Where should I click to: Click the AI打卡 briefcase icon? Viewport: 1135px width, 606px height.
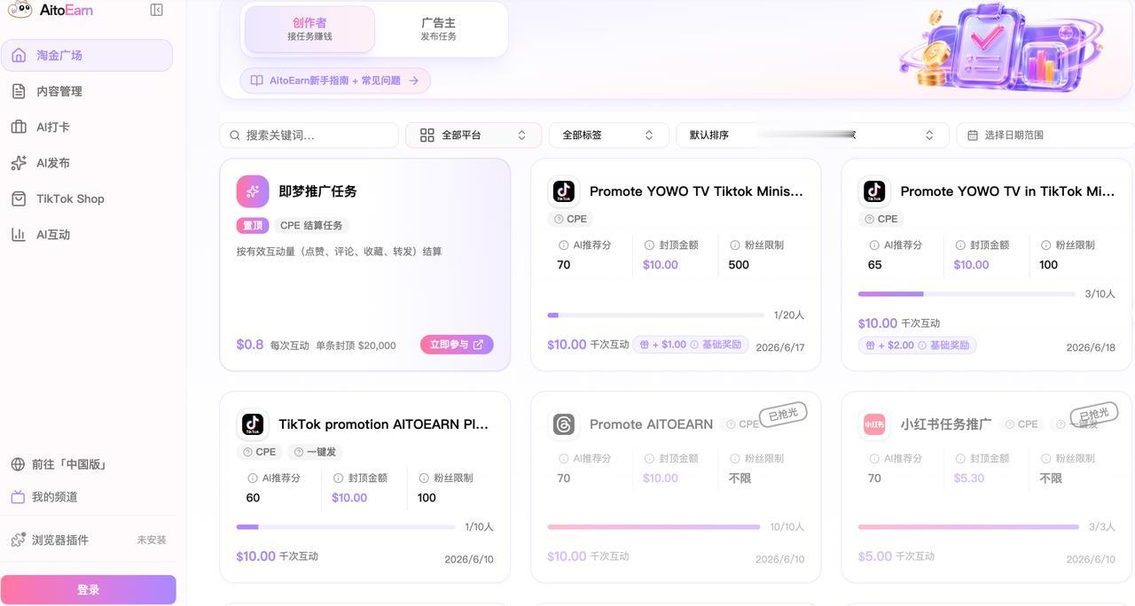(x=19, y=127)
